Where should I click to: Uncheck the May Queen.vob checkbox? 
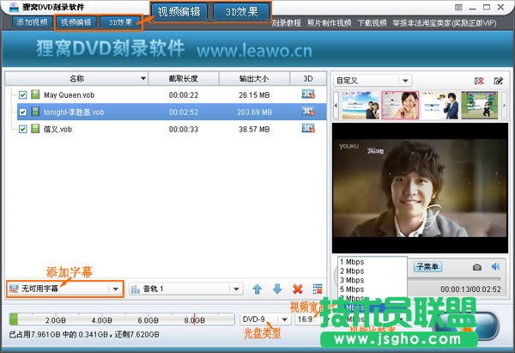tap(23, 94)
